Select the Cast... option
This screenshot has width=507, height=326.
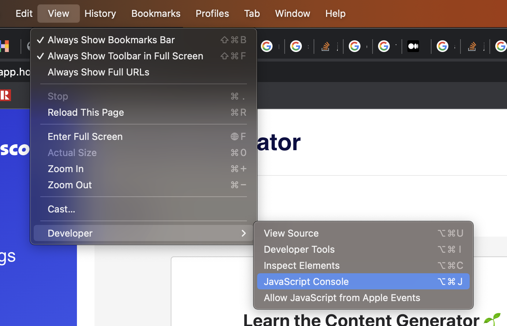144,209
